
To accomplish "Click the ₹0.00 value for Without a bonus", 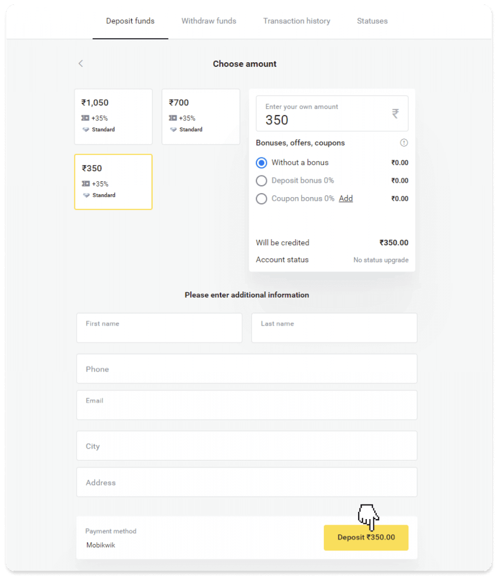I will [400, 163].
